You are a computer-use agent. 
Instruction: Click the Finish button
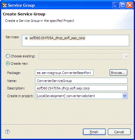[94, 132]
